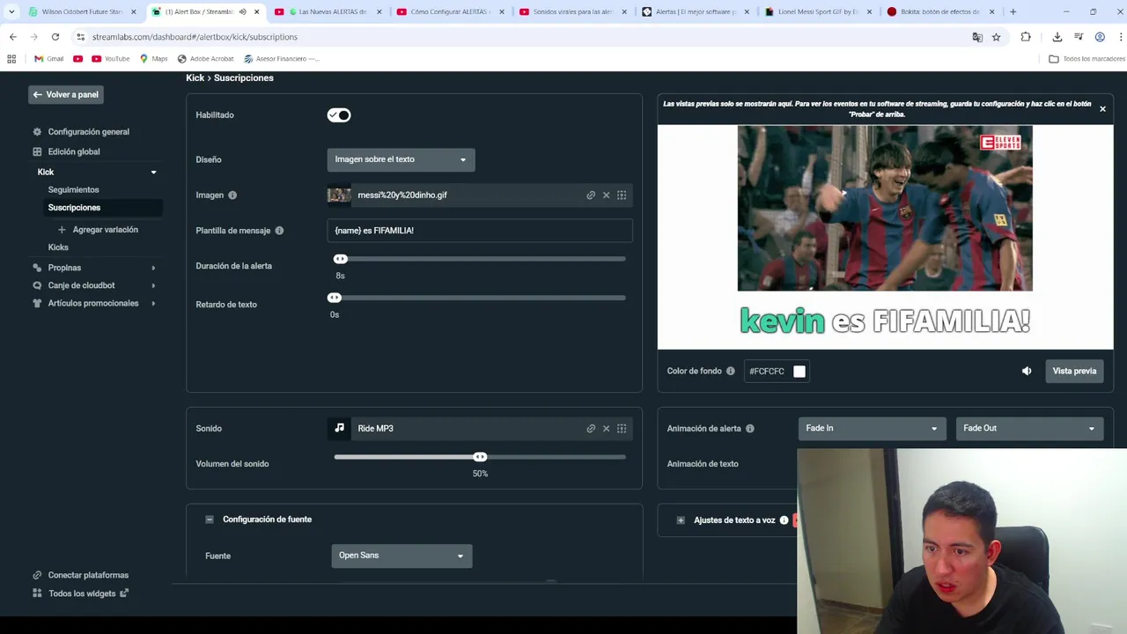The width and height of the screenshot is (1127, 634).
Task: Click music note icon in Sonido field
Action: pos(339,428)
